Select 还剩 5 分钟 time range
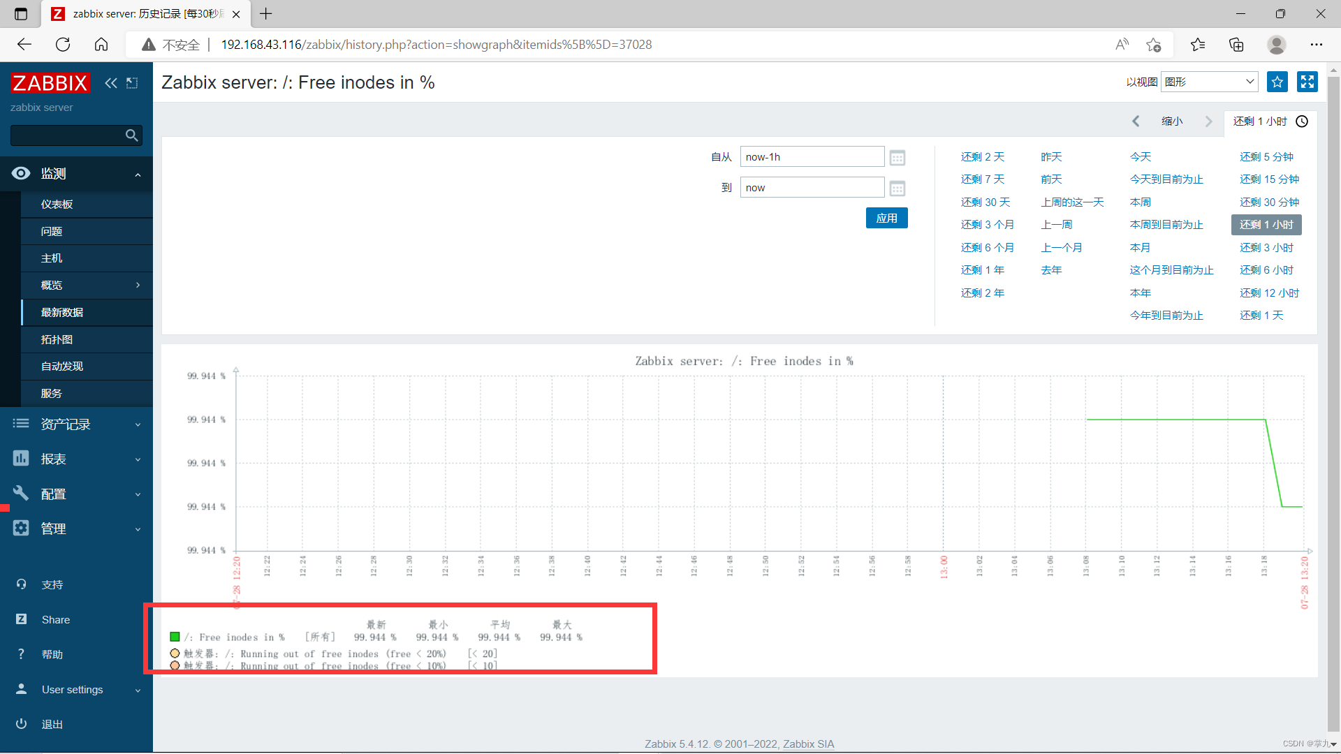Viewport: 1341px width, 754px height. 1266,157
